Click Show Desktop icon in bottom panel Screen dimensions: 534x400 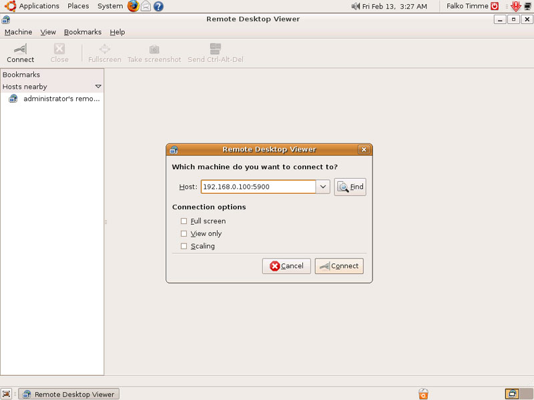pos(6,394)
